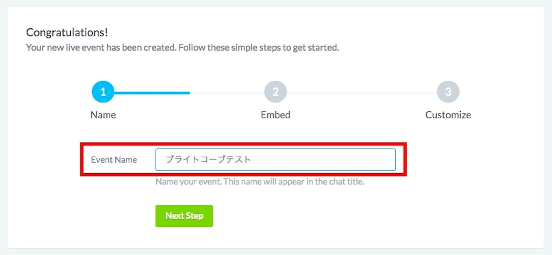Go to the Customize step label
The image size is (552, 255).
(x=448, y=115)
